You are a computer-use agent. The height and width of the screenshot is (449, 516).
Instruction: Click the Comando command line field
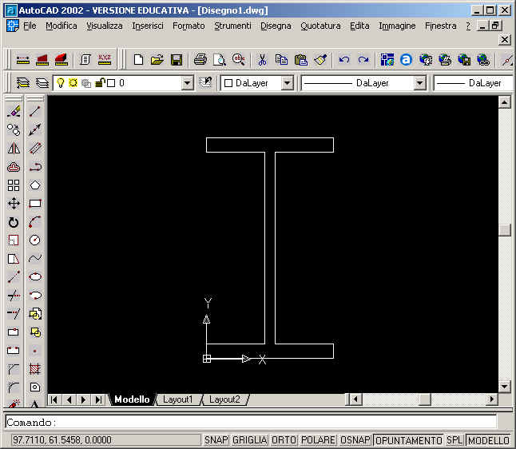click(251, 423)
